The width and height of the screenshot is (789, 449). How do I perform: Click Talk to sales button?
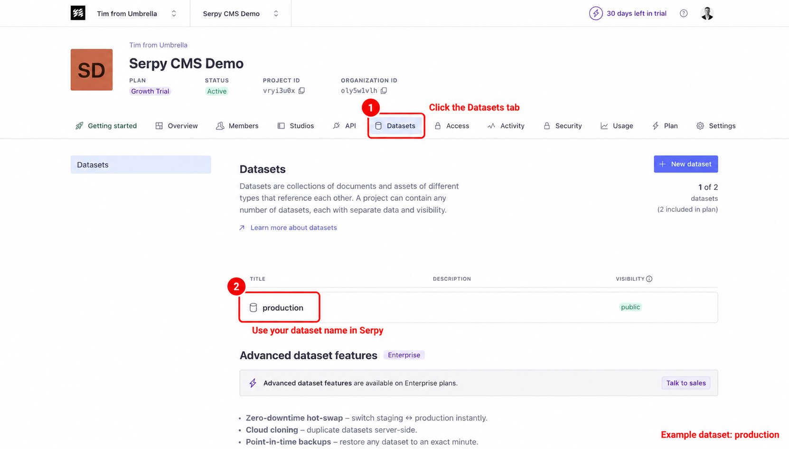point(686,383)
